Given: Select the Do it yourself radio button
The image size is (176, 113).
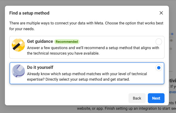Looking at the screenshot, I should pyautogui.click(x=159, y=68).
